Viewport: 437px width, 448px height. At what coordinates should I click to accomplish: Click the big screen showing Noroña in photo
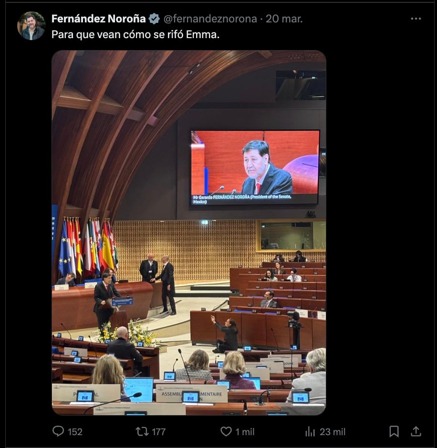click(255, 167)
